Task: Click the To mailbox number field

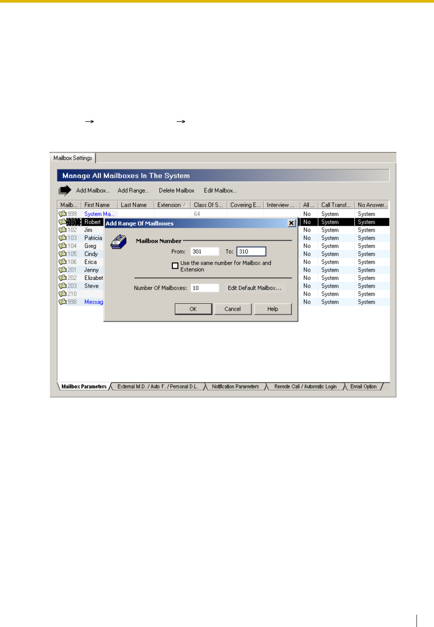Action: click(251, 252)
